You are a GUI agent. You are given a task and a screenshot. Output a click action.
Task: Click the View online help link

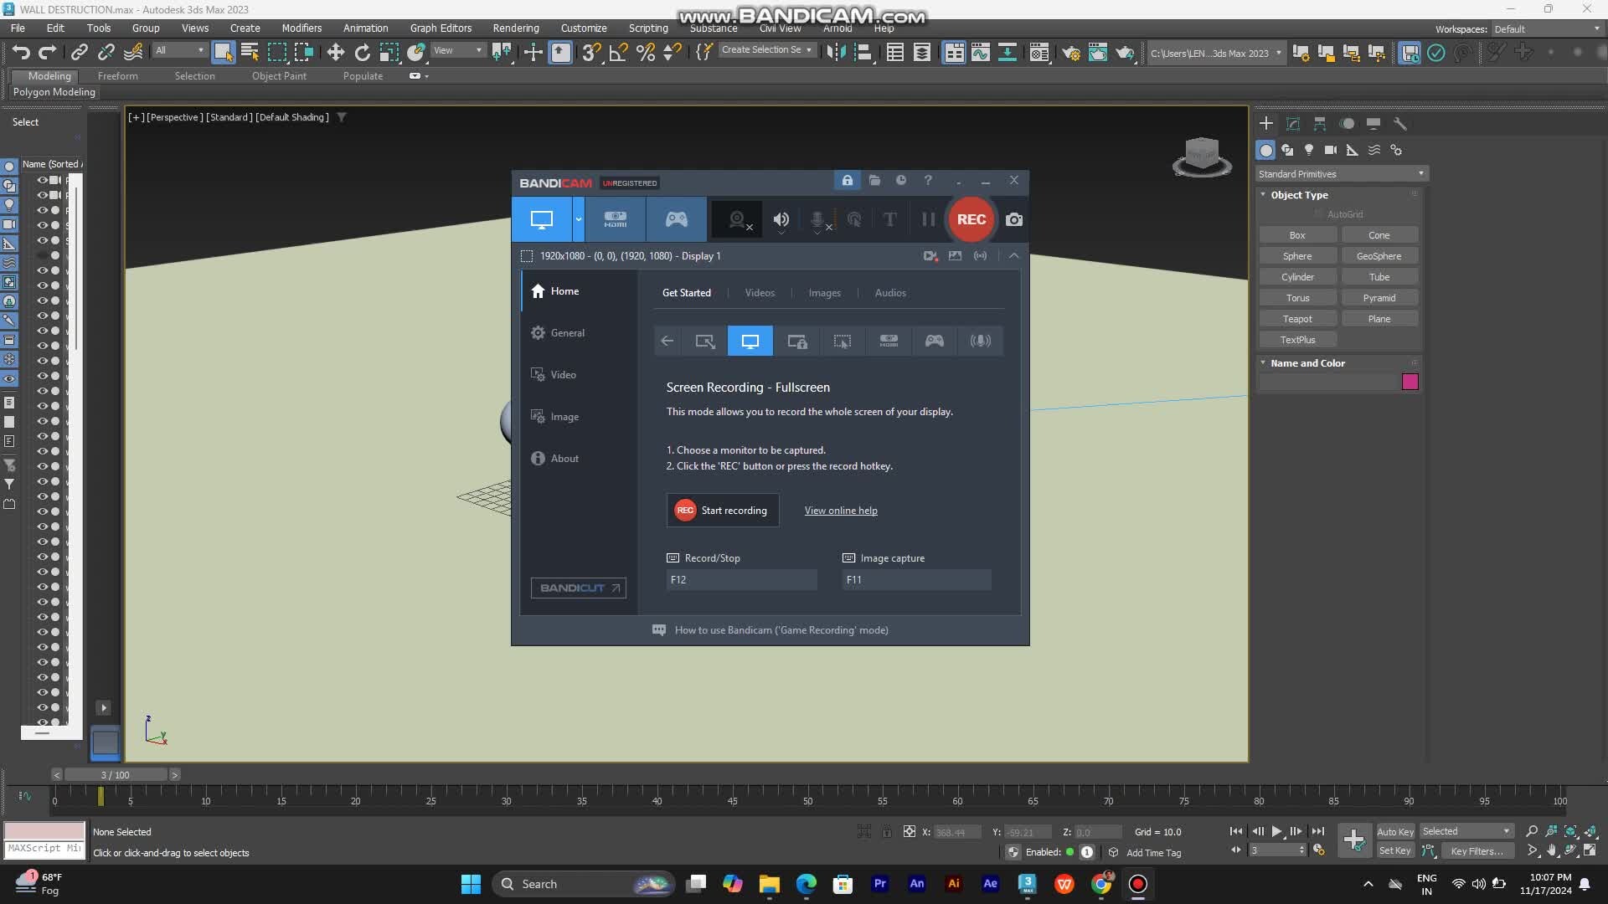tap(841, 511)
